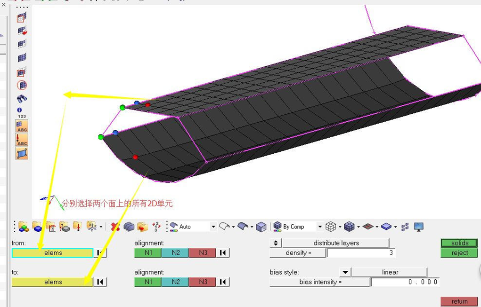Click the reject button
Image resolution: width=481 pixels, height=307 pixels.
coord(459,253)
